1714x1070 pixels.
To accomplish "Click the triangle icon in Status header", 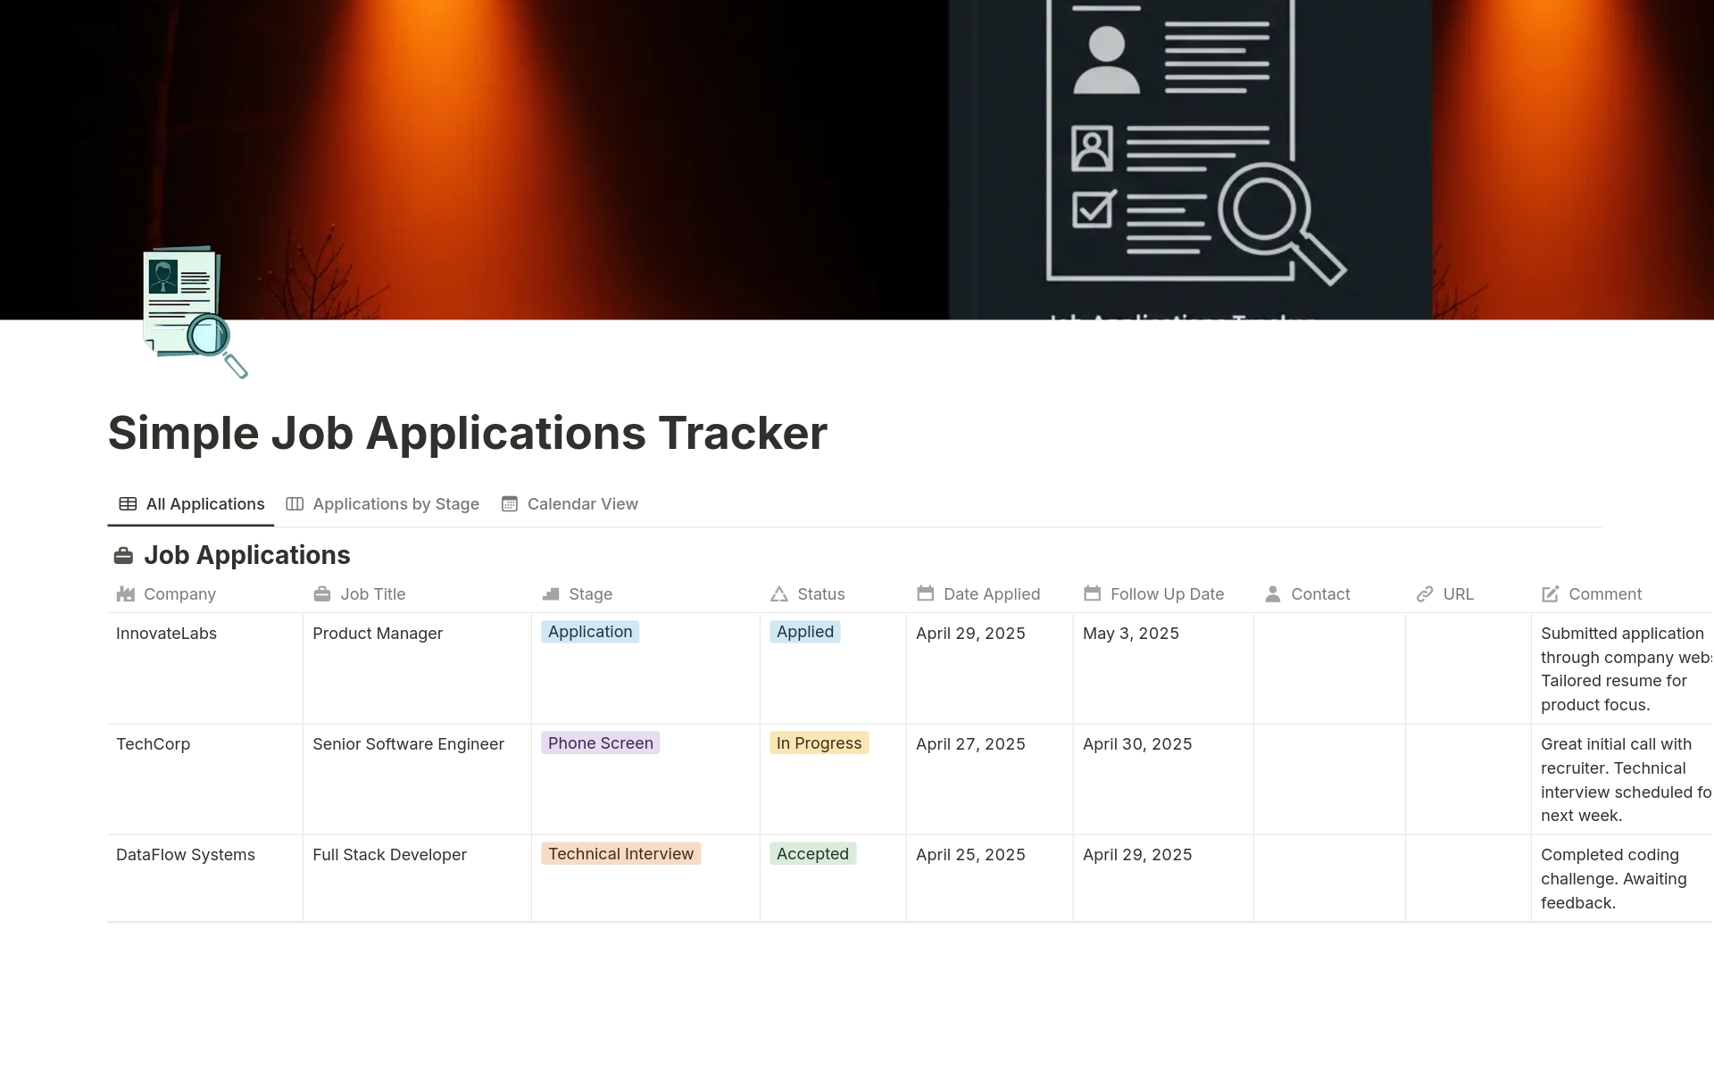I will 779,594.
